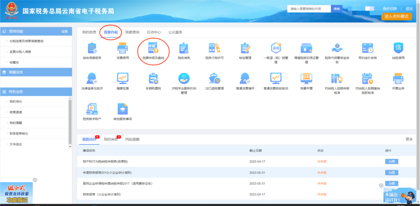Open 对纳税人延期申报核准 icon
The image size is (420, 206).
click(x=337, y=78)
